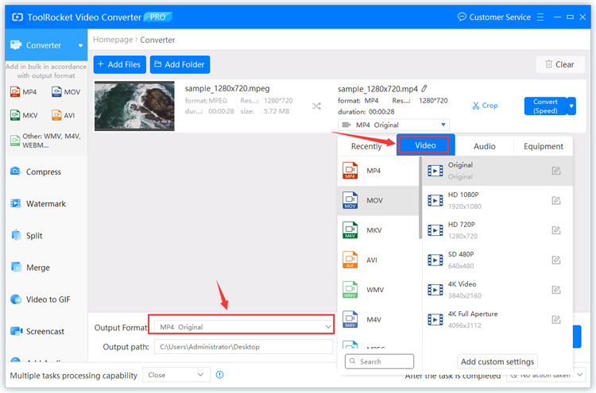
Task: Click the Add Folder button
Action: 180,64
